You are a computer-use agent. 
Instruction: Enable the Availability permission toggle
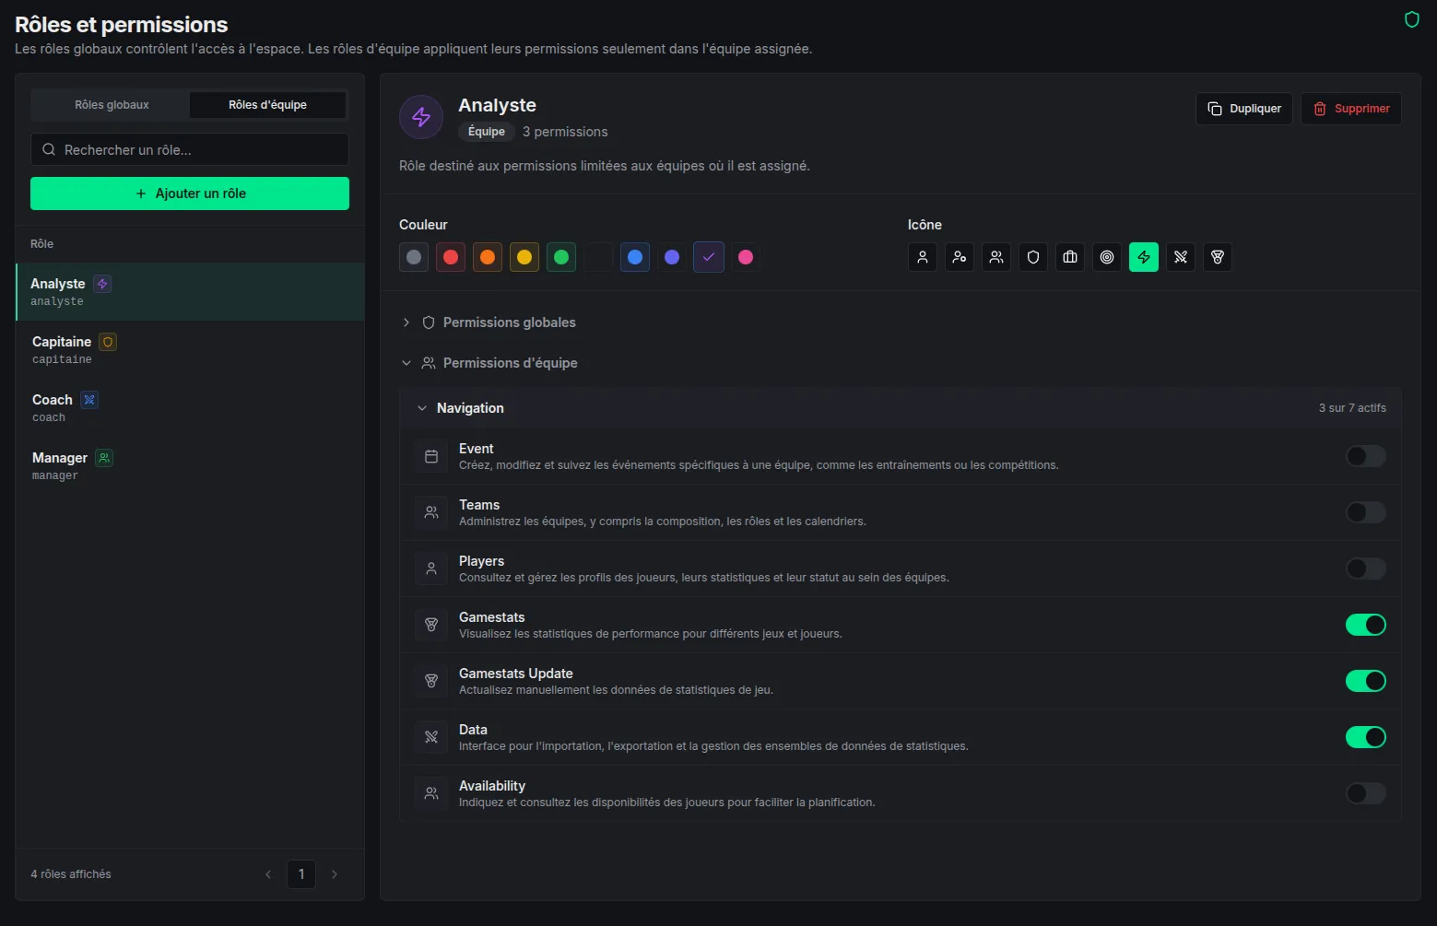(1366, 793)
